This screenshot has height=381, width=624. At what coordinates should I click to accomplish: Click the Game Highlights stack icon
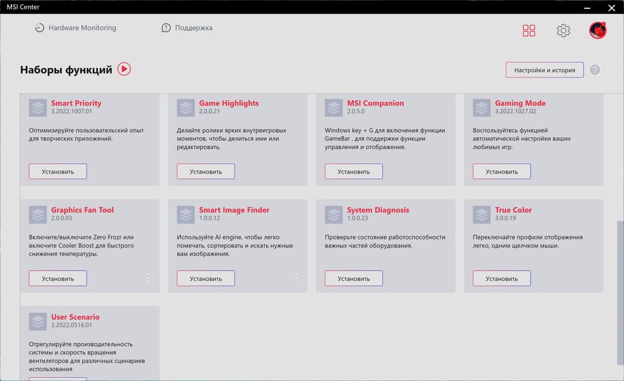(186, 107)
